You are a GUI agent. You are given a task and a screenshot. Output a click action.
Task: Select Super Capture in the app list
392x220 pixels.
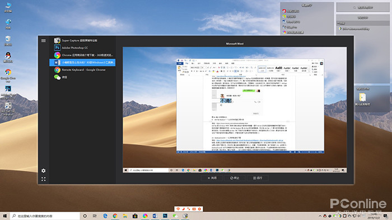pos(82,40)
